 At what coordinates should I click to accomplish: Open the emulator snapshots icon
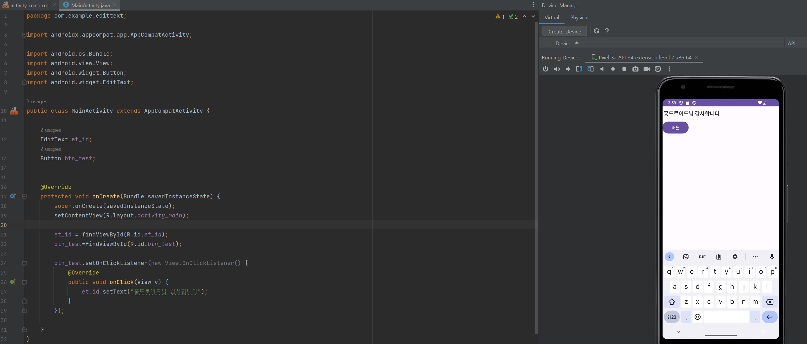click(x=658, y=69)
